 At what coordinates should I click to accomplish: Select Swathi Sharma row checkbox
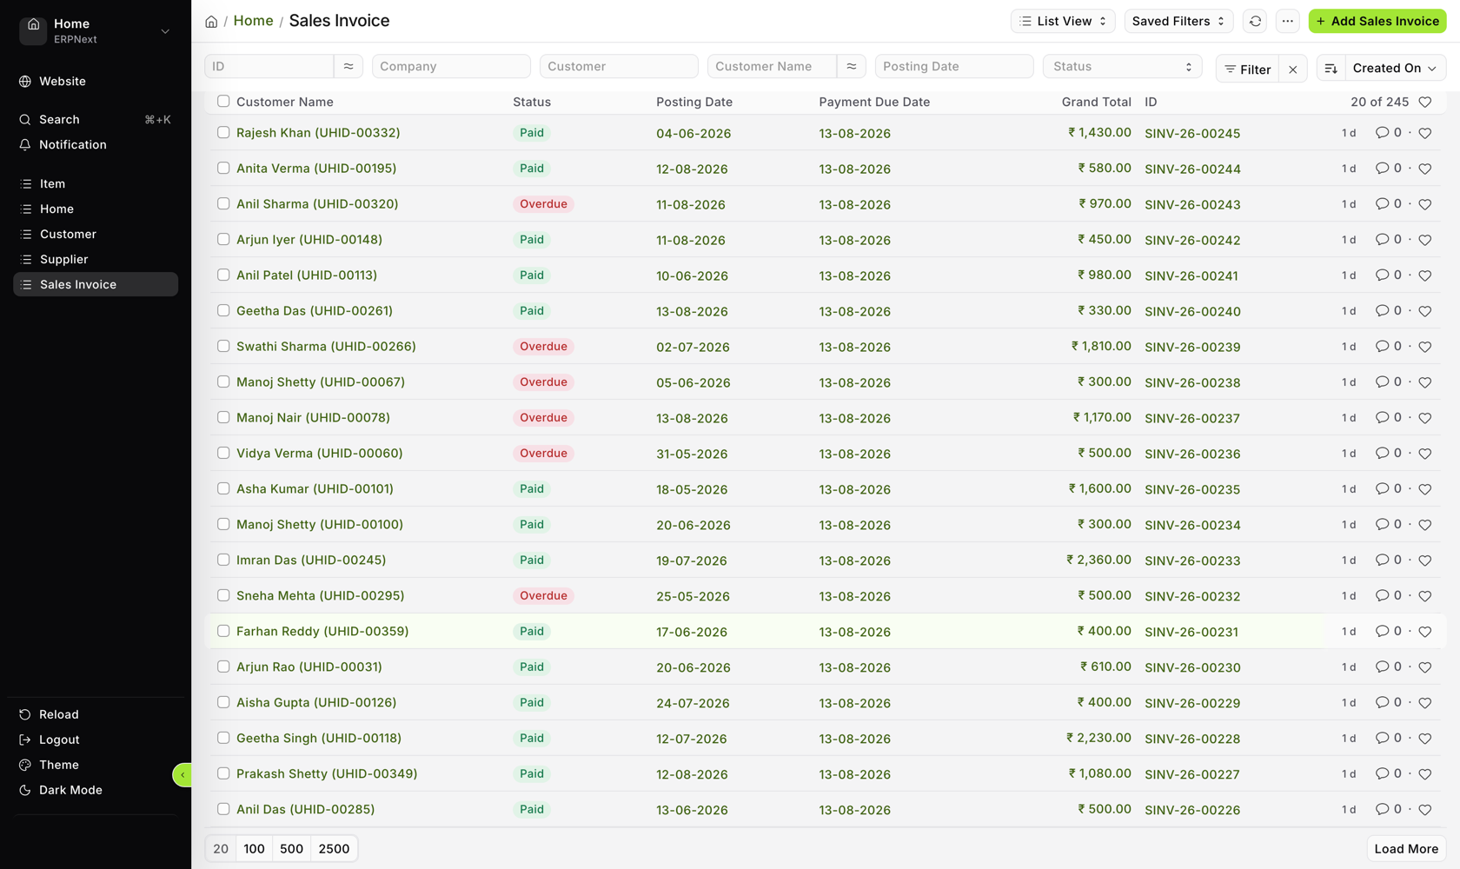223,347
